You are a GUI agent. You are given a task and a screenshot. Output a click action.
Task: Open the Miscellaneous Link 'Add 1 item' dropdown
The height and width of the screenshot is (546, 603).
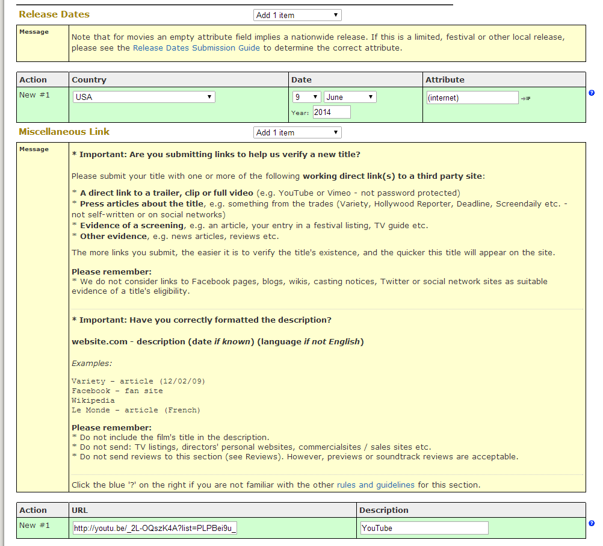(x=297, y=132)
